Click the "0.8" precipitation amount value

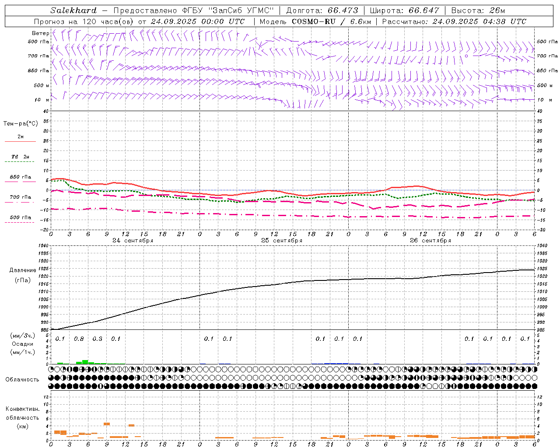point(79,339)
